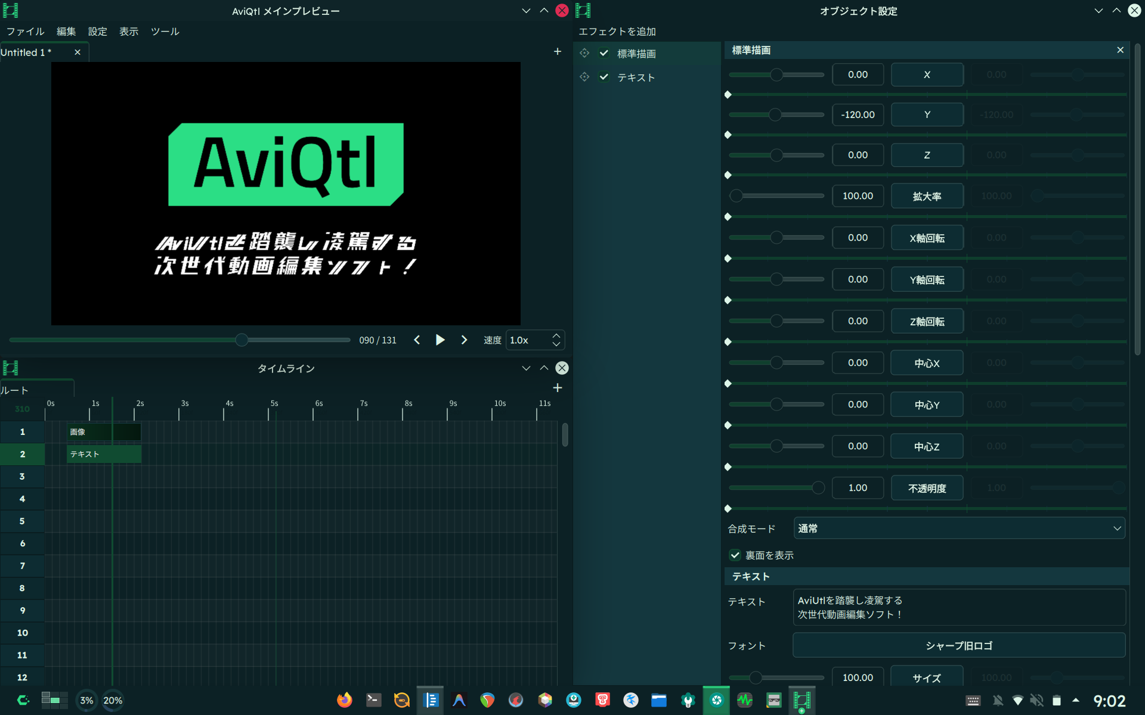Click layer 3 header in timeline
This screenshot has width=1145, height=715.
22,477
